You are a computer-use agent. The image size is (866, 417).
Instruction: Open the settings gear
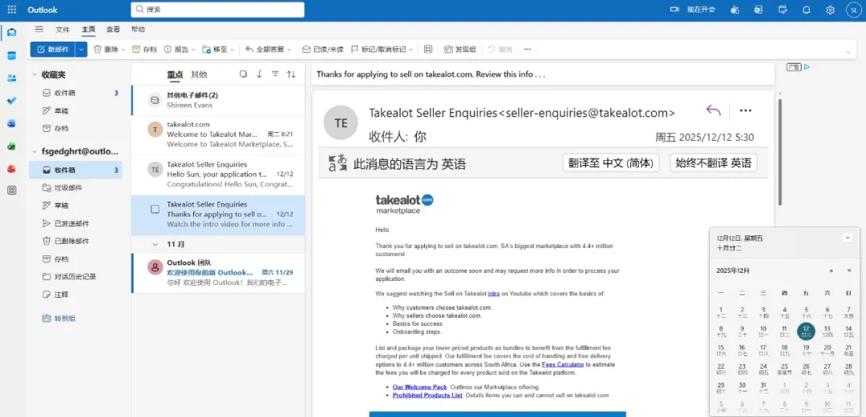tap(830, 10)
